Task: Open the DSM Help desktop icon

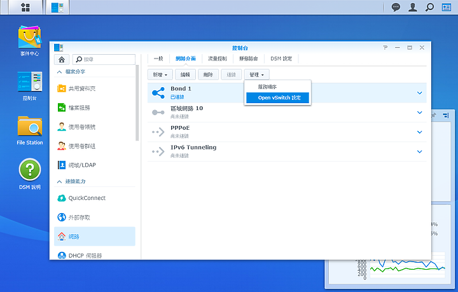Action: pos(29,174)
